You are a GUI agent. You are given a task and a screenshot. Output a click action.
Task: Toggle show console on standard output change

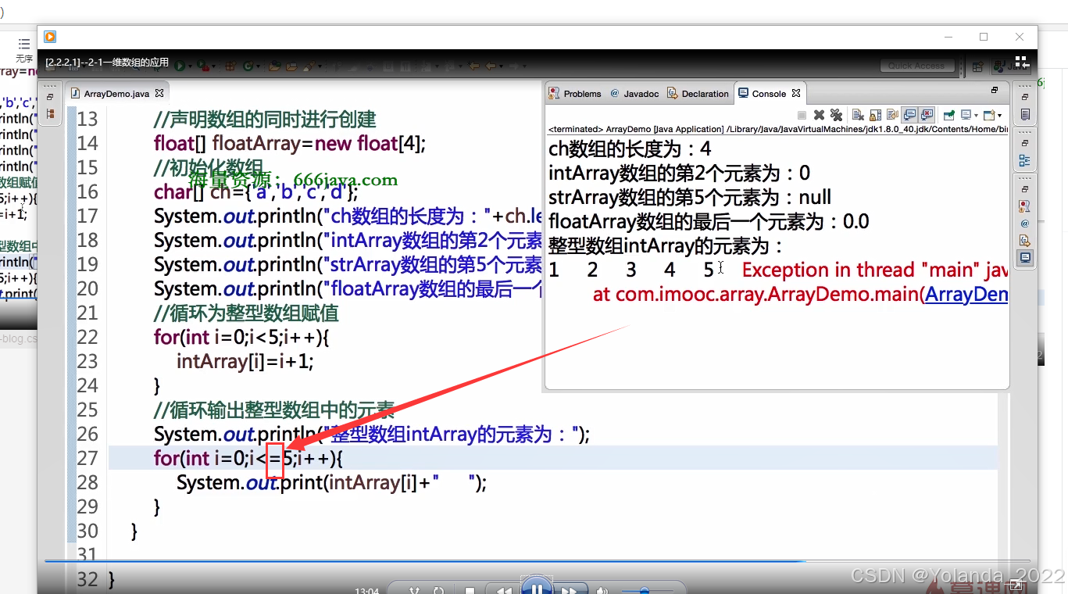pyautogui.click(x=909, y=115)
